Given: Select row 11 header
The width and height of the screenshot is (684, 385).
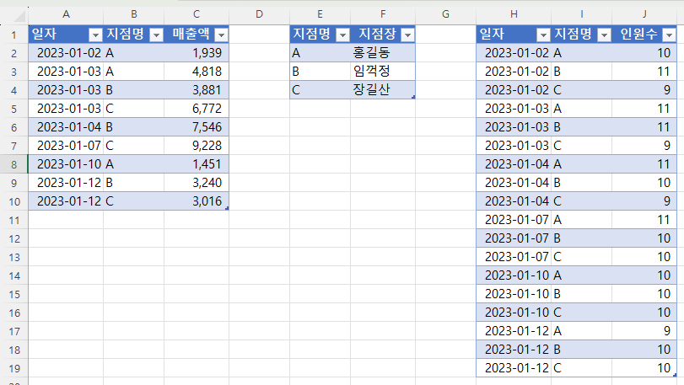Looking at the screenshot, I should coord(14,221).
